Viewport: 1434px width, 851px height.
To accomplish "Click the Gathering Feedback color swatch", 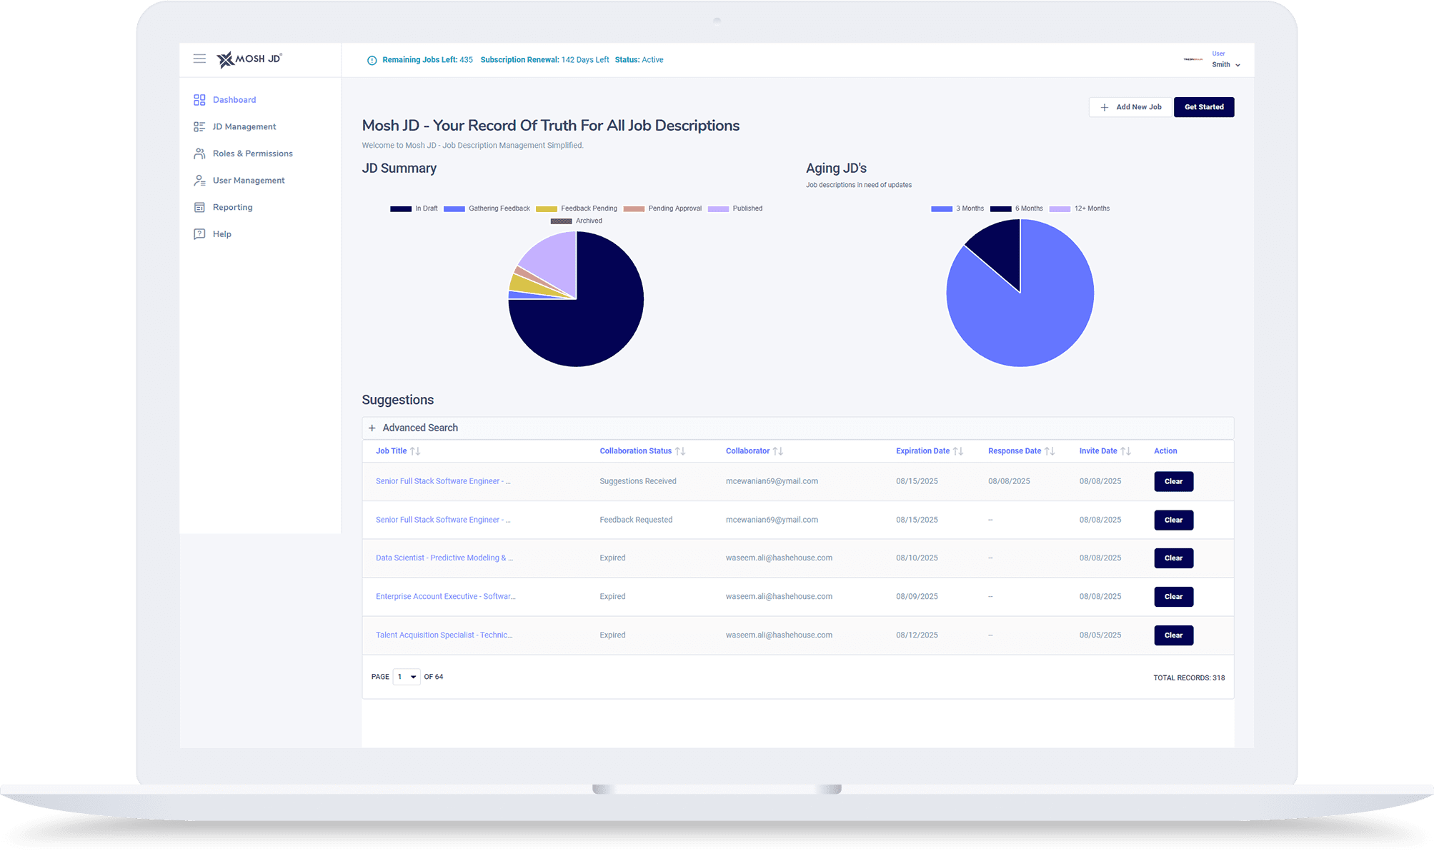I will (x=454, y=208).
